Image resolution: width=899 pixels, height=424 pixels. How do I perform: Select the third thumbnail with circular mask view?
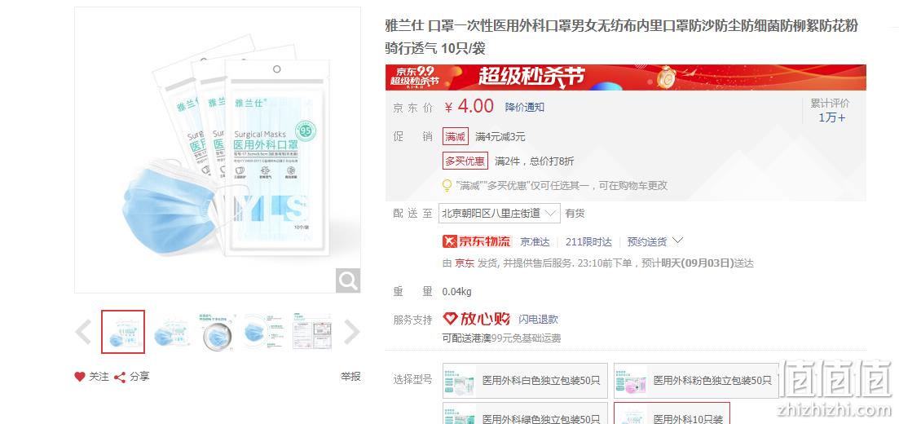point(218,332)
